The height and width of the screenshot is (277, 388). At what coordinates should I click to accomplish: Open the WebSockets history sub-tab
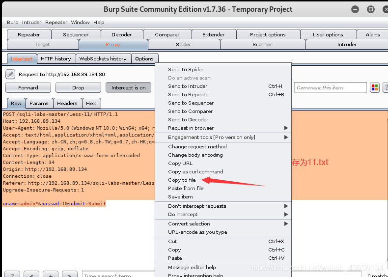(x=103, y=59)
